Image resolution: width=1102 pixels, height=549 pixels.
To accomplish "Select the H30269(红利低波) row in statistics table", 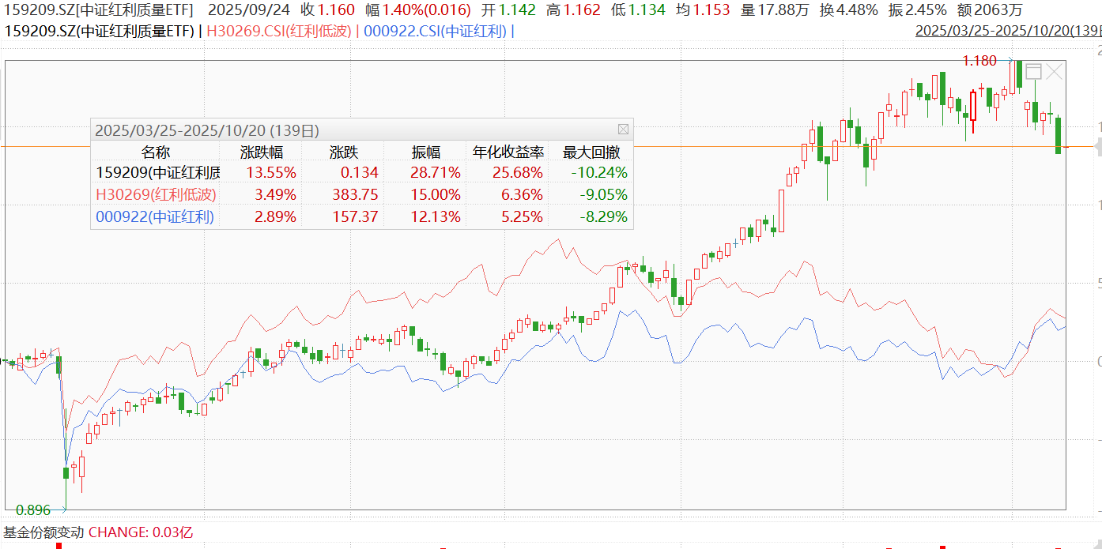I will (x=156, y=194).
